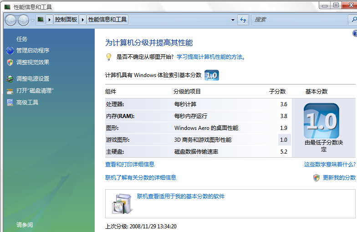Image resolution: width=357 pixels, height=232 pixels.
Task: Click the blue help question mark icon
Action: coord(355,34)
